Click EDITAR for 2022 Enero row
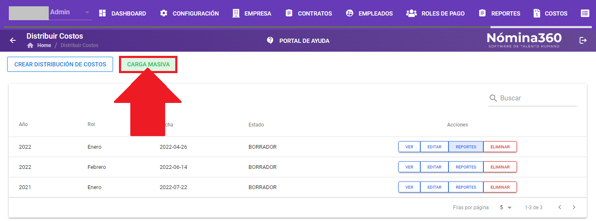The height and width of the screenshot is (221, 596). tap(435, 147)
